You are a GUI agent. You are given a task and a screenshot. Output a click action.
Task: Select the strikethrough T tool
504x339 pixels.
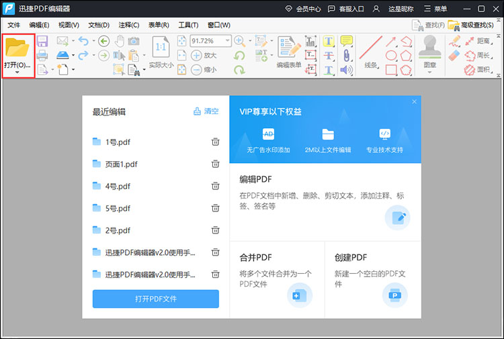coord(329,56)
